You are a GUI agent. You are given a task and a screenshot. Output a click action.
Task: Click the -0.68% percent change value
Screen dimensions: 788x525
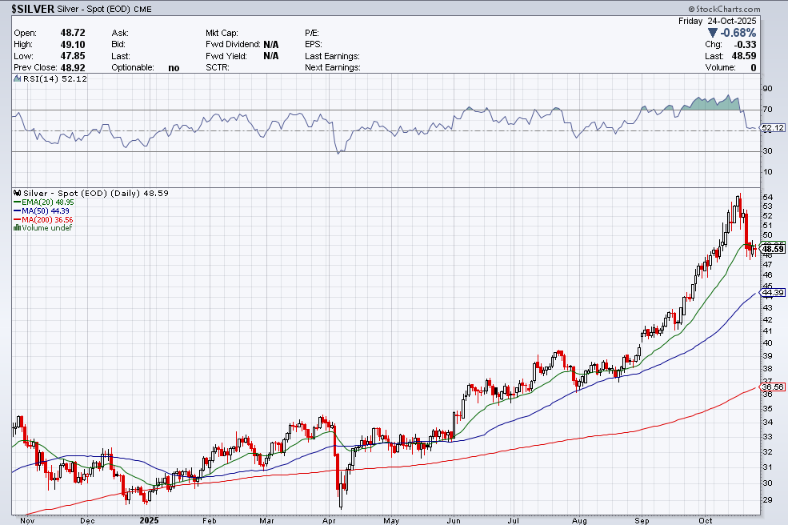[x=738, y=33]
